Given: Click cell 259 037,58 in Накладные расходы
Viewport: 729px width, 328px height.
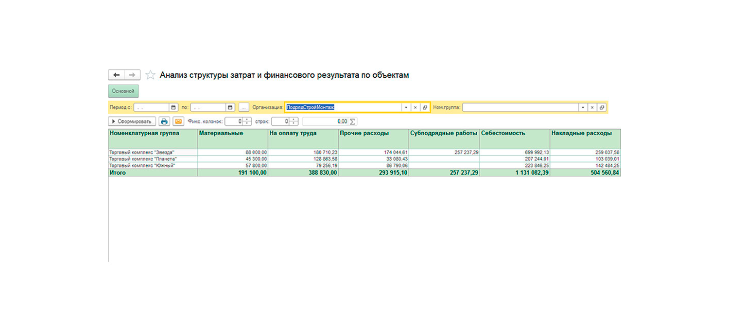Looking at the screenshot, I should [x=585, y=152].
